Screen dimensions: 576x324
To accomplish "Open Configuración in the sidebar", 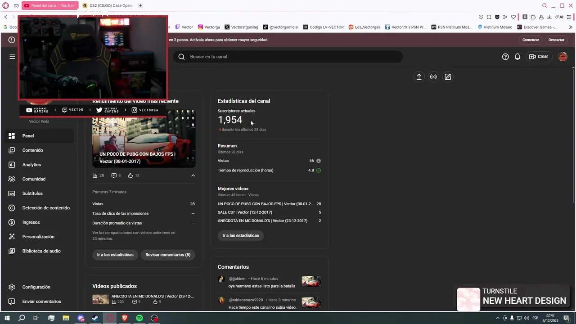I will [x=40, y=287].
